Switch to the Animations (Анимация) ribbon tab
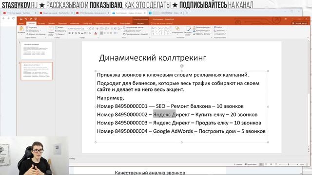This screenshot has width=312, height=175. 75,23
